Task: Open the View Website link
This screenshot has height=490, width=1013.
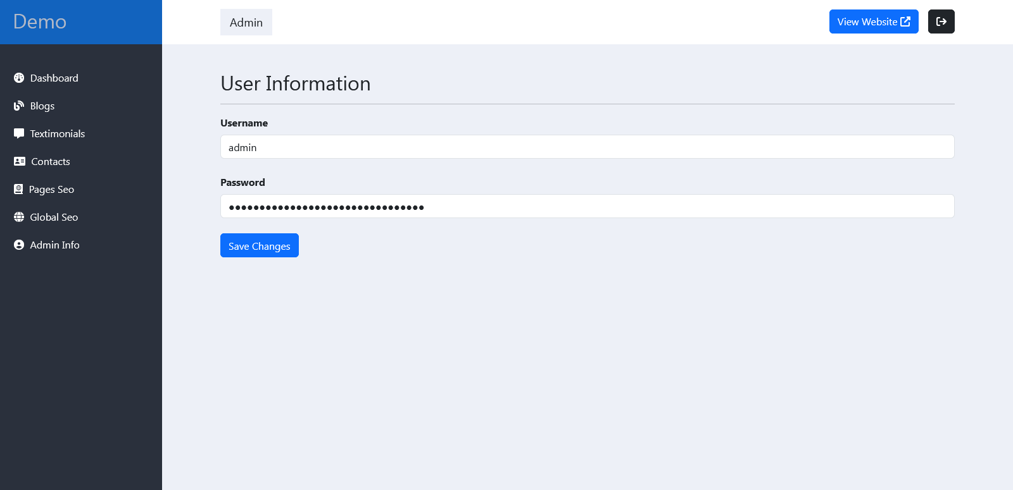Action: 874,21
